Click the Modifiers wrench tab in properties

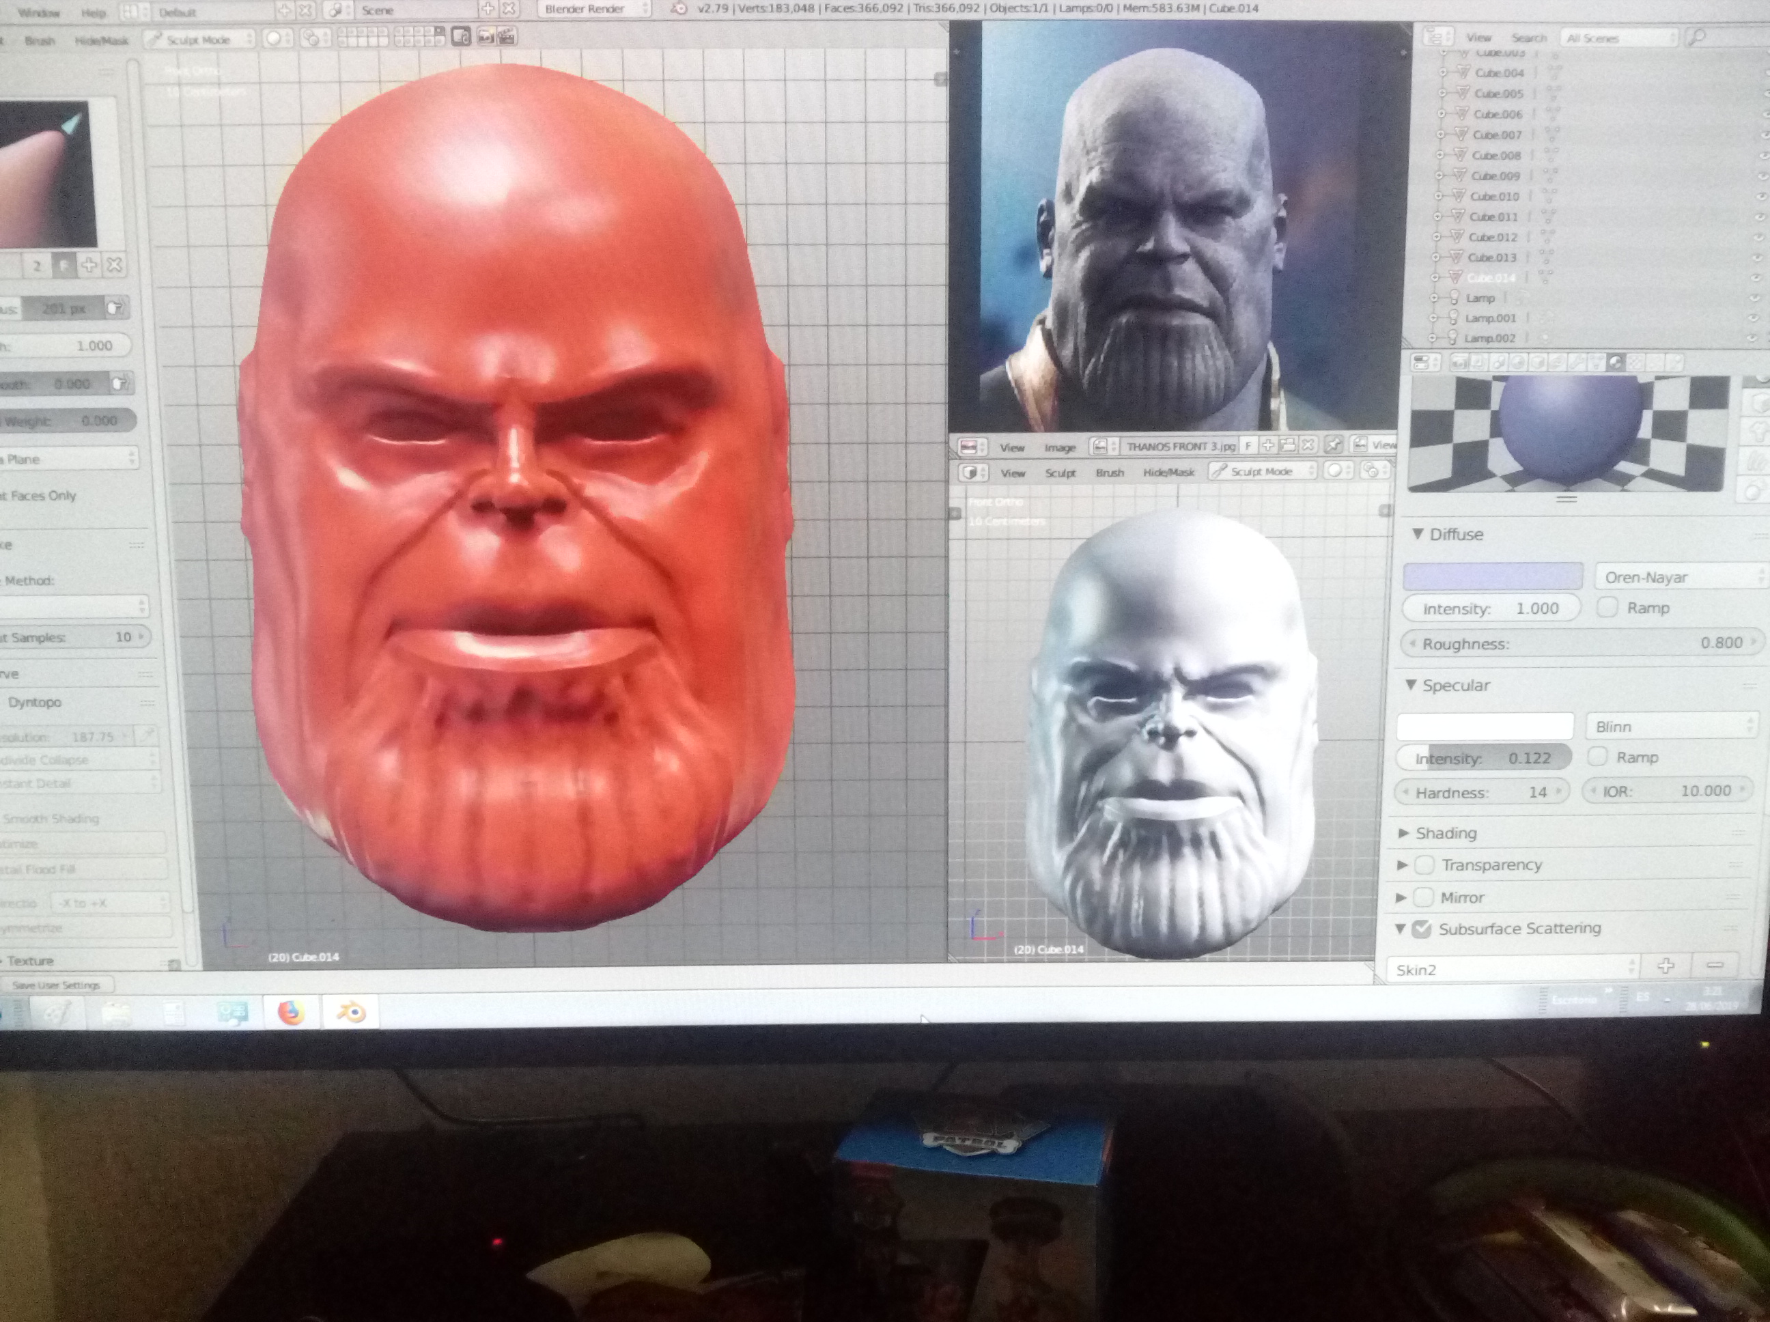click(x=1577, y=363)
